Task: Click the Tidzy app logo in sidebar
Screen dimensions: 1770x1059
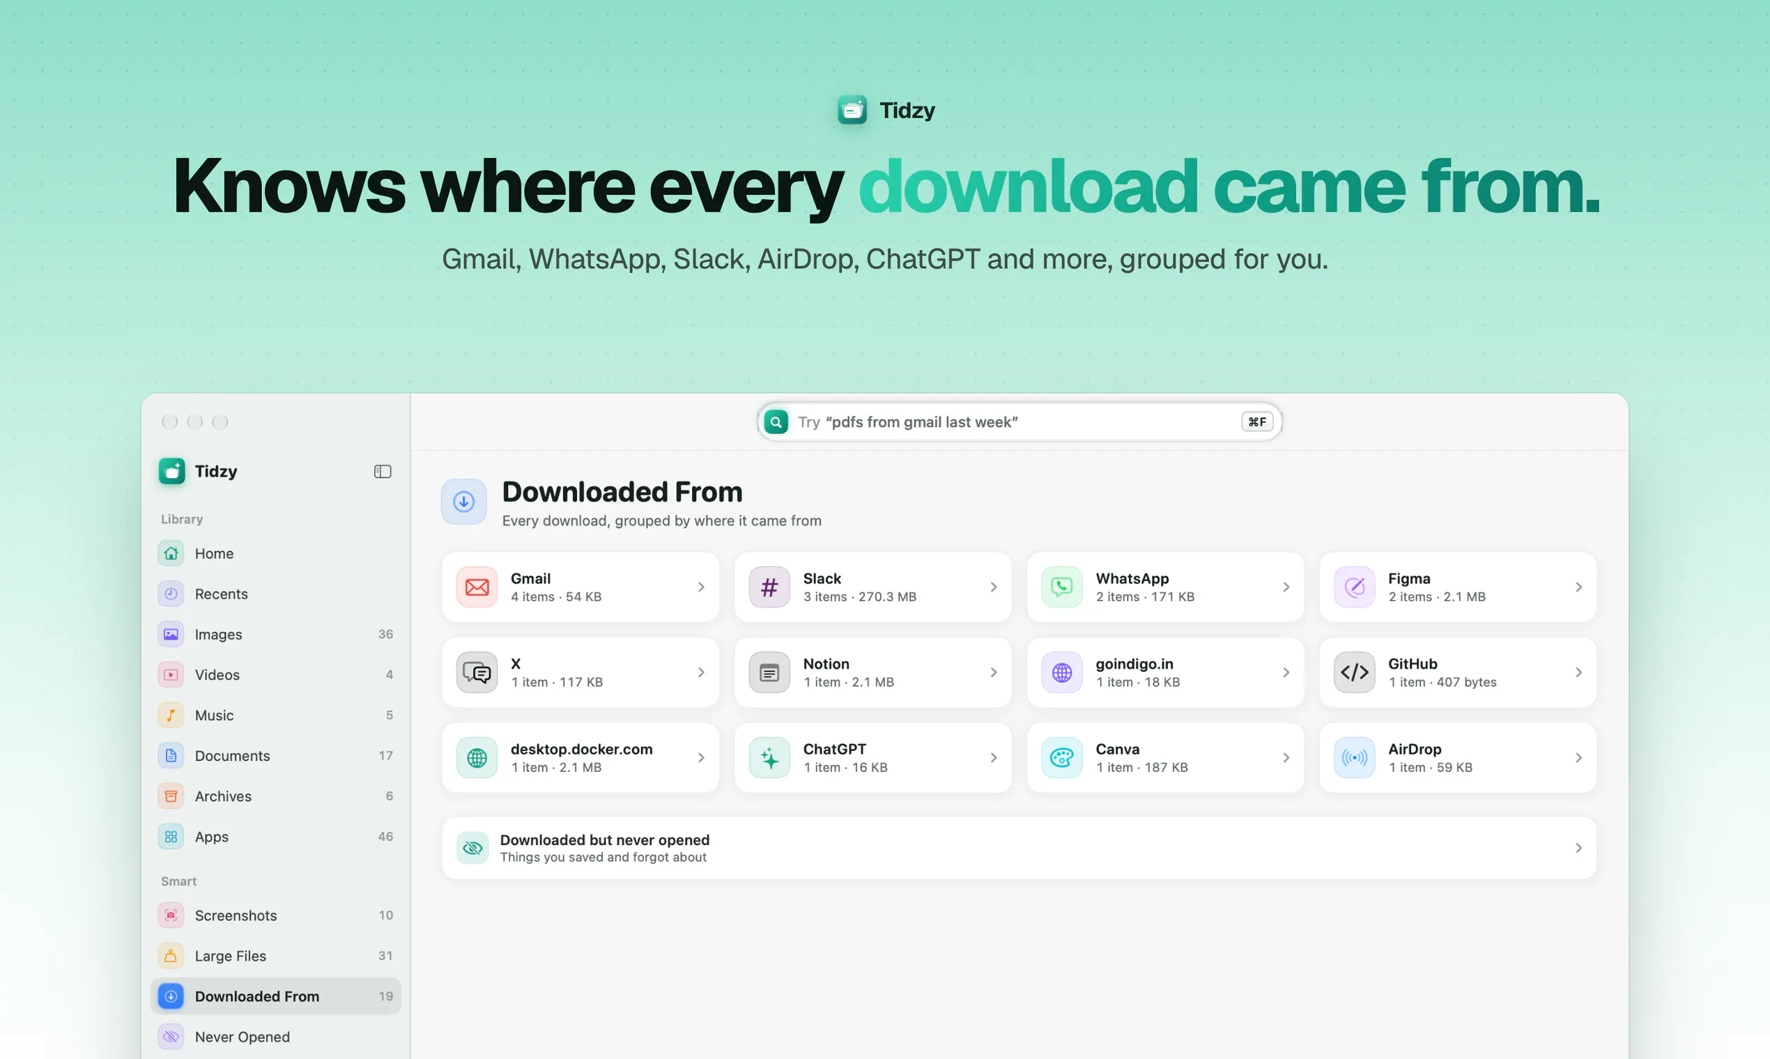Action: [x=172, y=471]
